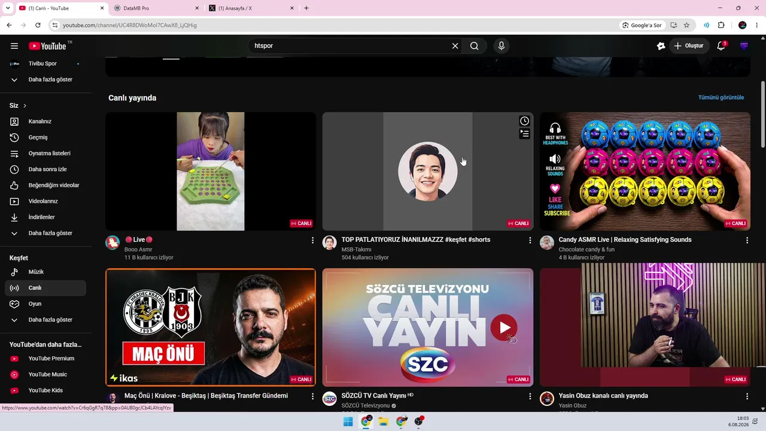Open more options for Candy ASMR Live
The height and width of the screenshot is (431, 766).
click(x=747, y=240)
